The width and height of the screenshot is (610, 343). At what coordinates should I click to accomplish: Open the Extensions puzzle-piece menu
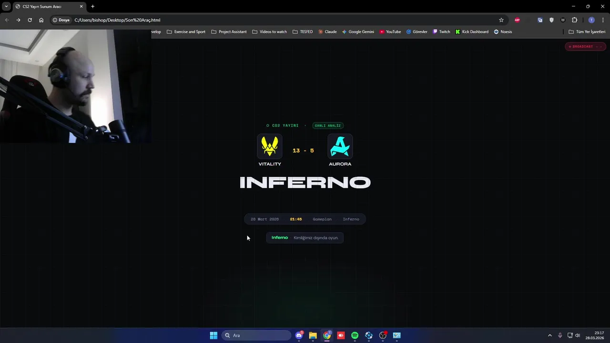[574, 20]
